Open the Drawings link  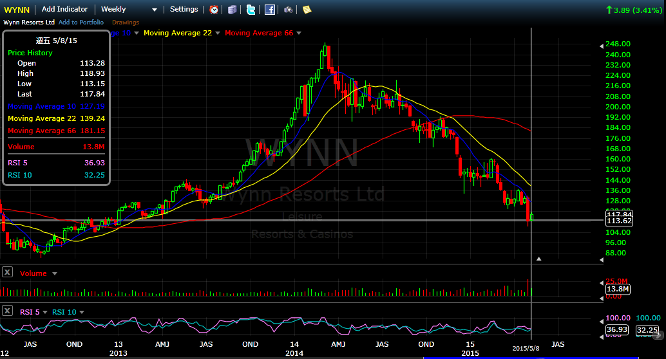126,22
